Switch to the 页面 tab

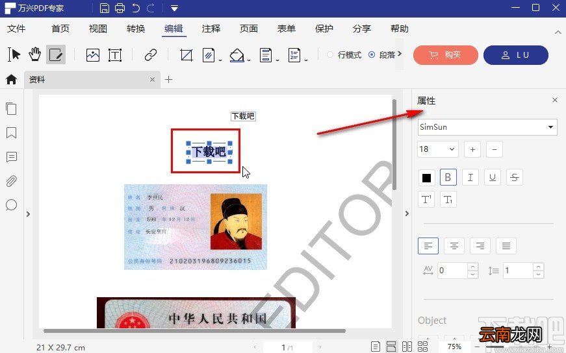pos(249,29)
